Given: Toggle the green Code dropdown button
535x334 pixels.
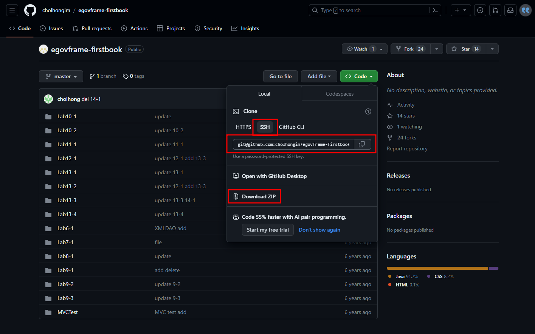Looking at the screenshot, I should tap(359, 76).
